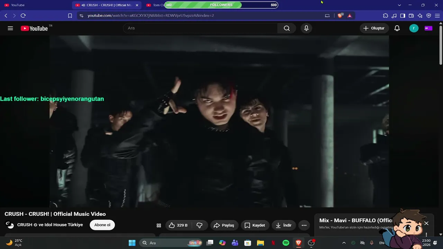Open File Explorer from the taskbar
Screen dimensions: 443x249
pos(260,243)
